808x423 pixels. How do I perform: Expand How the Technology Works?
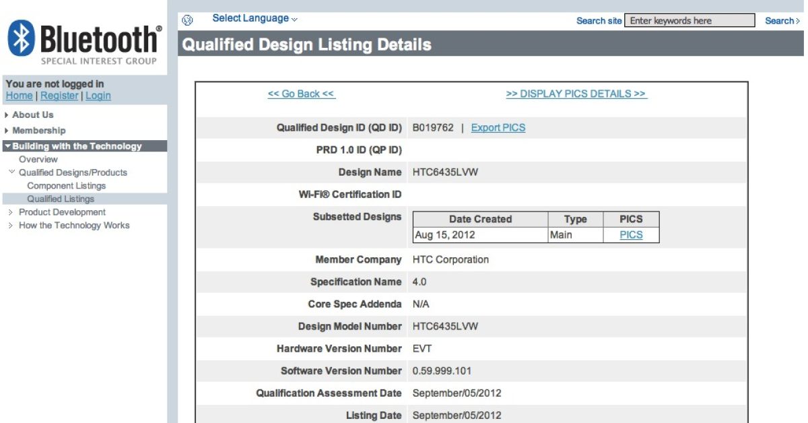click(73, 226)
